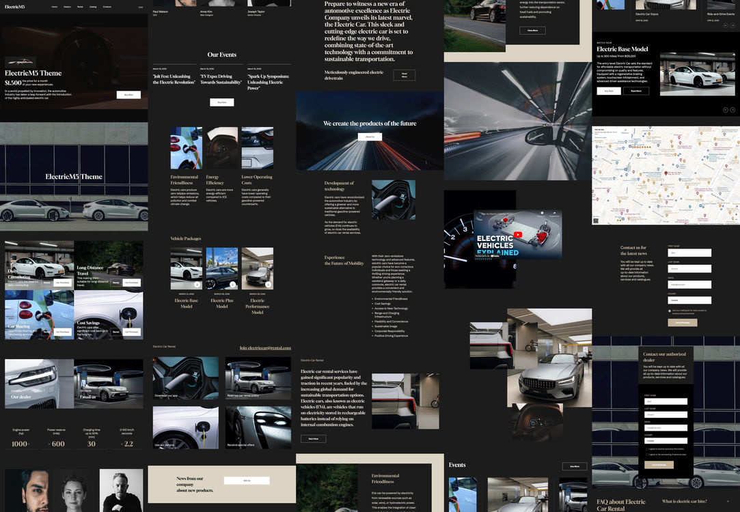This screenshot has height=512, width=740.
Task: Open Country dropdown in the latest news form
Action: (x=689, y=300)
